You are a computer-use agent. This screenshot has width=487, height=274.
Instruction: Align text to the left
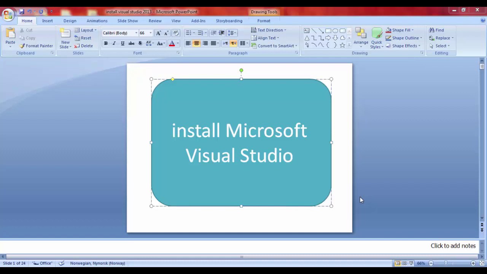(x=188, y=43)
